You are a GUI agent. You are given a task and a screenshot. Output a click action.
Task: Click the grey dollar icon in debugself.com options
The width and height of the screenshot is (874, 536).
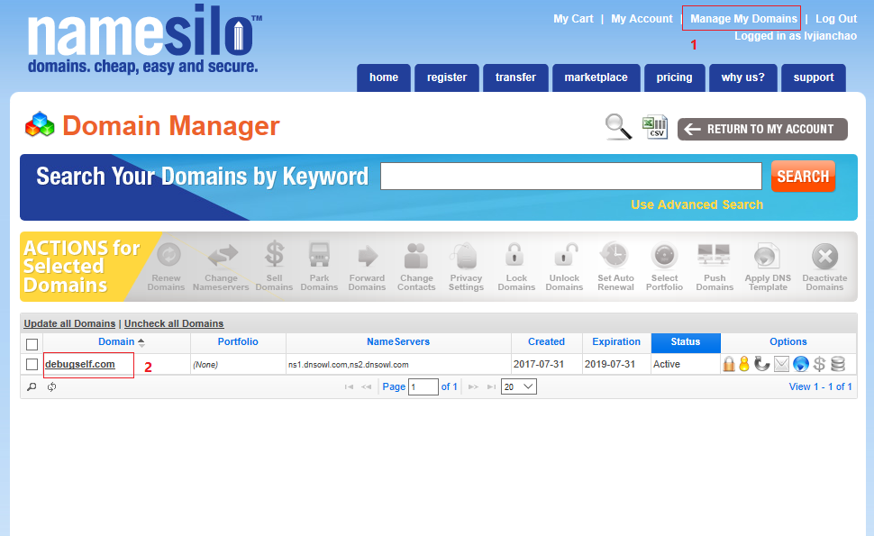click(x=819, y=364)
